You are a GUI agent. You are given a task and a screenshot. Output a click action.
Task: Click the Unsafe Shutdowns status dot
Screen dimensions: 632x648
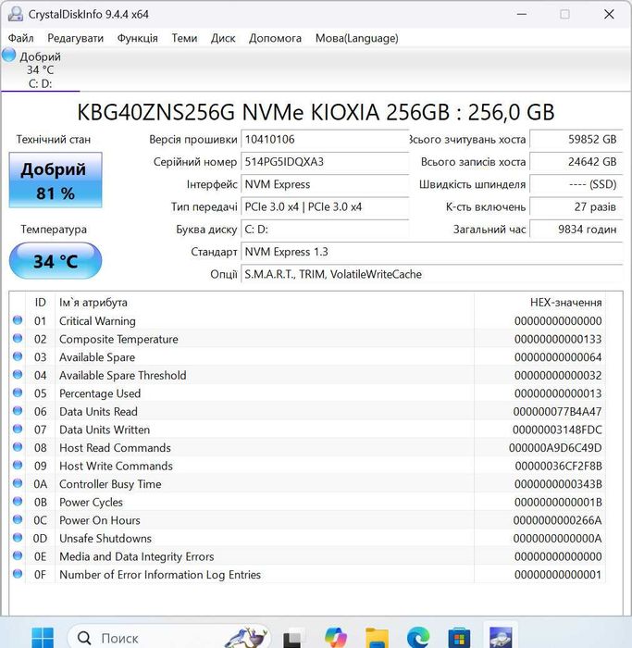pyautogui.click(x=18, y=538)
